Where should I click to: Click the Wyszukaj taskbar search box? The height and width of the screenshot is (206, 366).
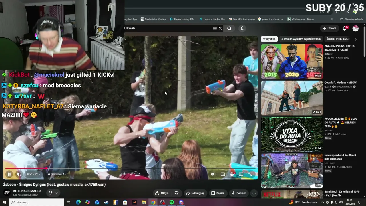(37, 202)
